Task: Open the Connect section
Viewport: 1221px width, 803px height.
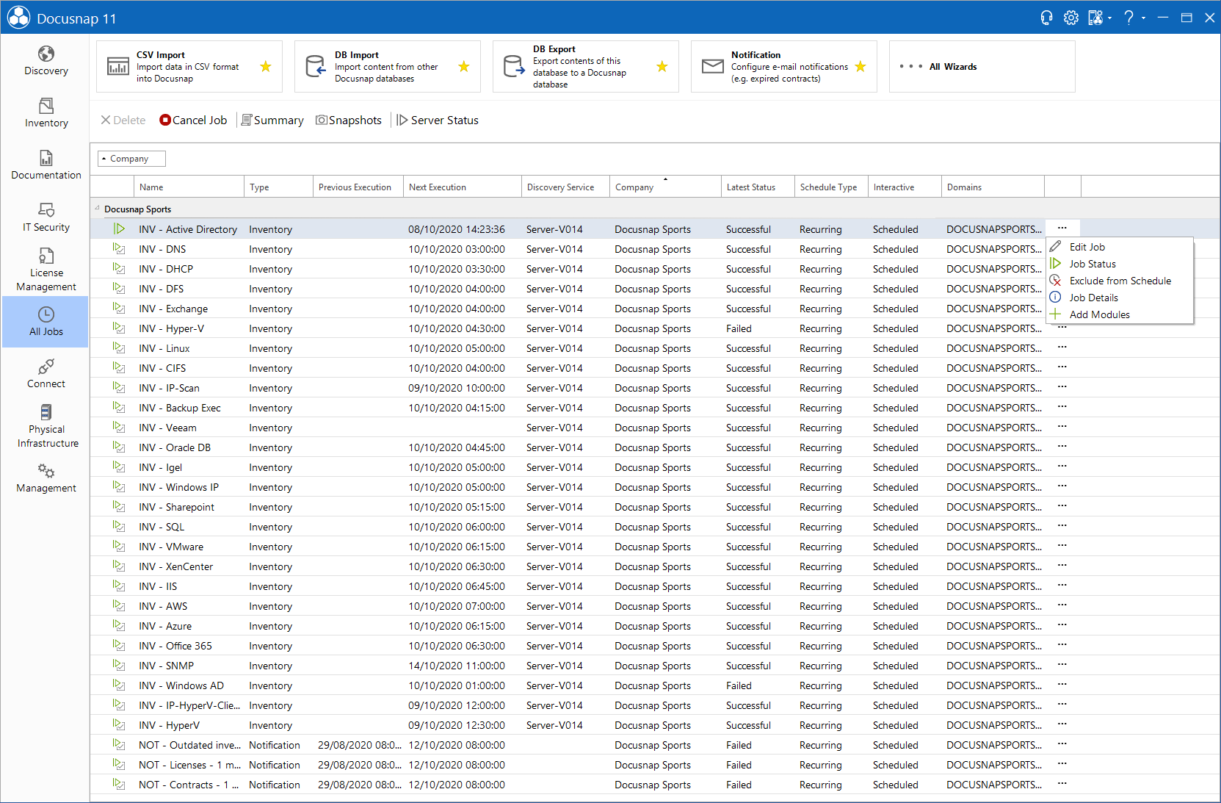Action: 46,374
